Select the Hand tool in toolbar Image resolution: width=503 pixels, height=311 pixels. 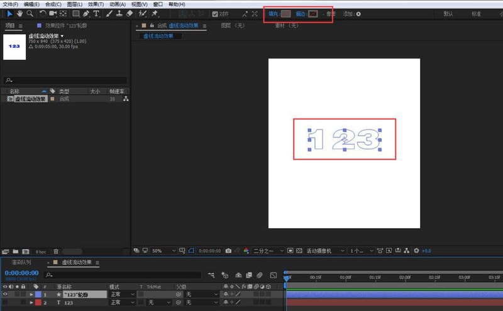(19, 13)
